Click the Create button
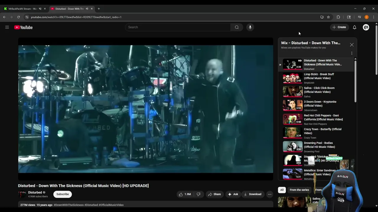Screen dimensions: 378x212 tap(339, 27)
